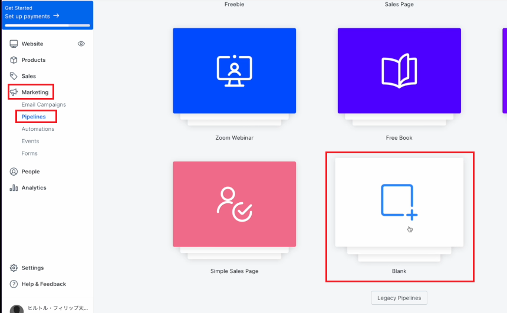507x313 pixels.
Task: Open the Website menu item
Action: [32, 44]
